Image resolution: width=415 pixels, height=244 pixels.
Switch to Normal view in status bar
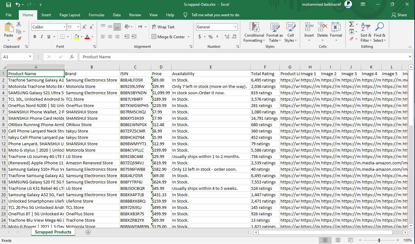[325, 240]
